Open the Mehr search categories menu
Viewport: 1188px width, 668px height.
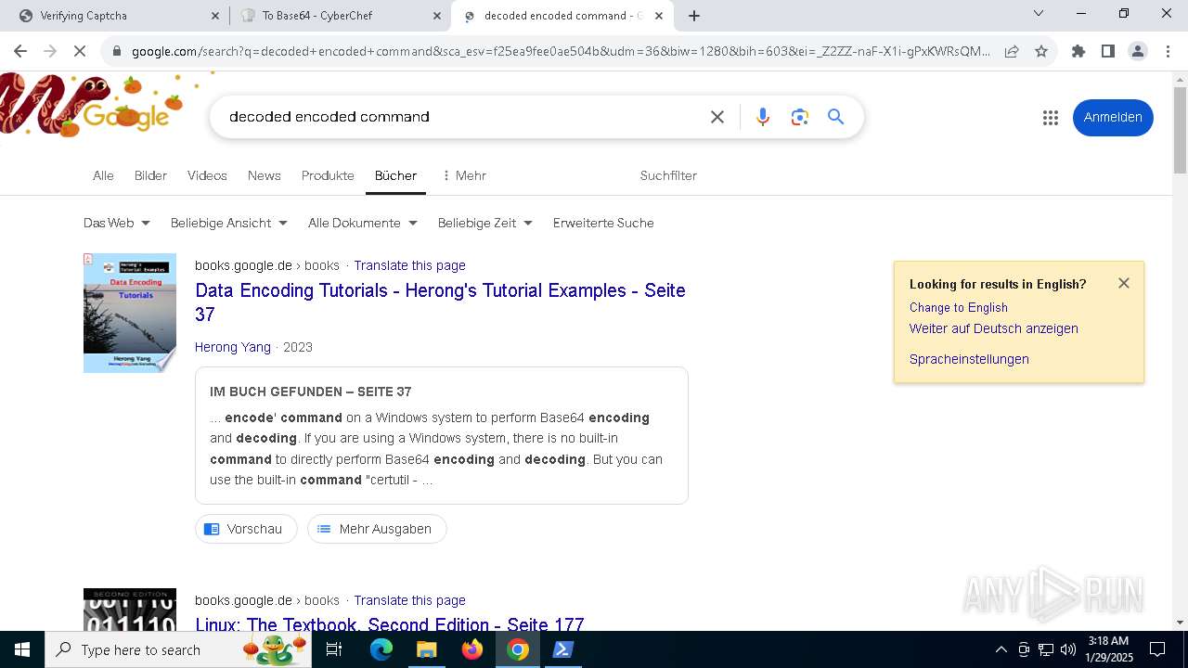(x=463, y=175)
